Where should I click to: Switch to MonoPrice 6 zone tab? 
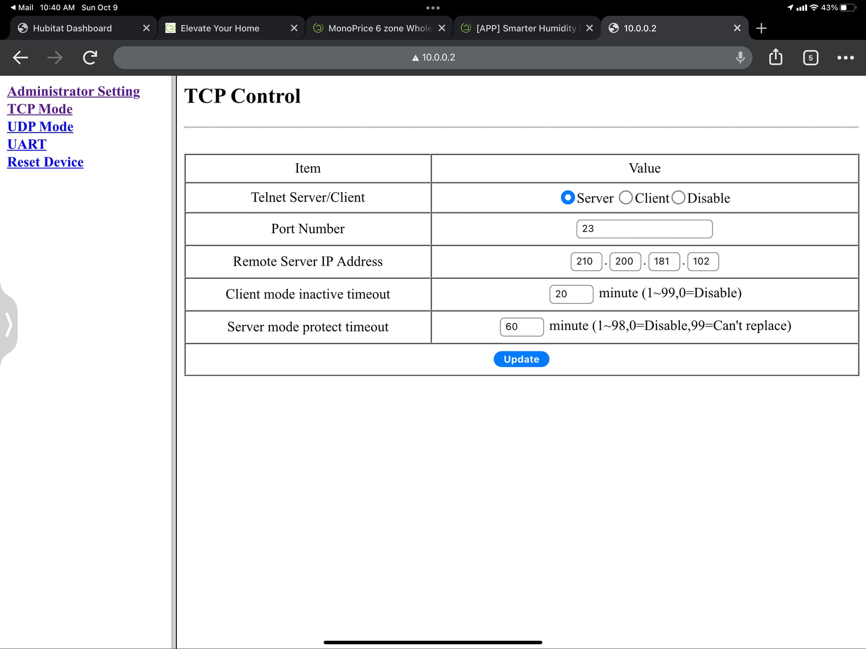click(x=379, y=28)
